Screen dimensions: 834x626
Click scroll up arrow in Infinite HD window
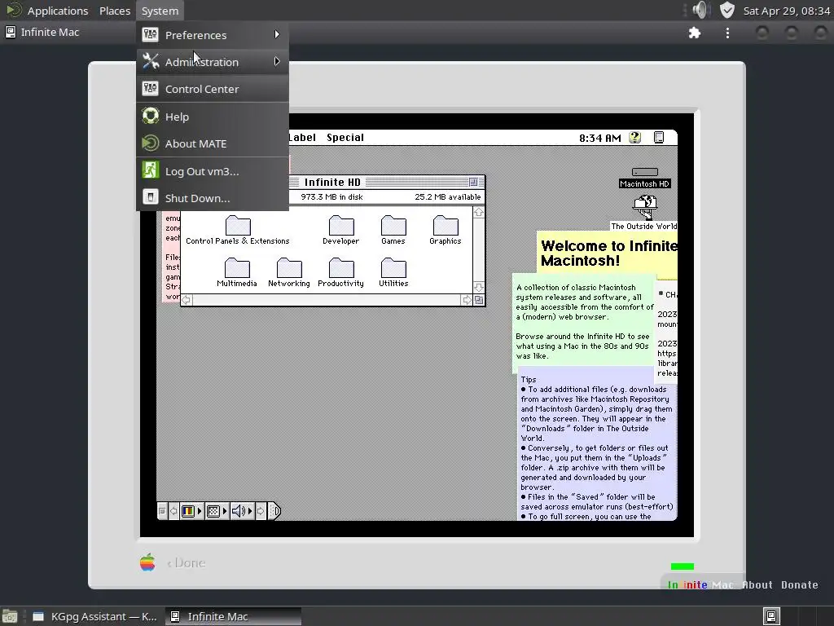(479, 213)
